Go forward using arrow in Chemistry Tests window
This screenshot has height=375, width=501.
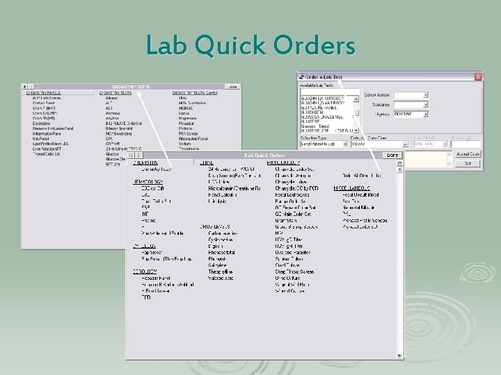coord(31,86)
